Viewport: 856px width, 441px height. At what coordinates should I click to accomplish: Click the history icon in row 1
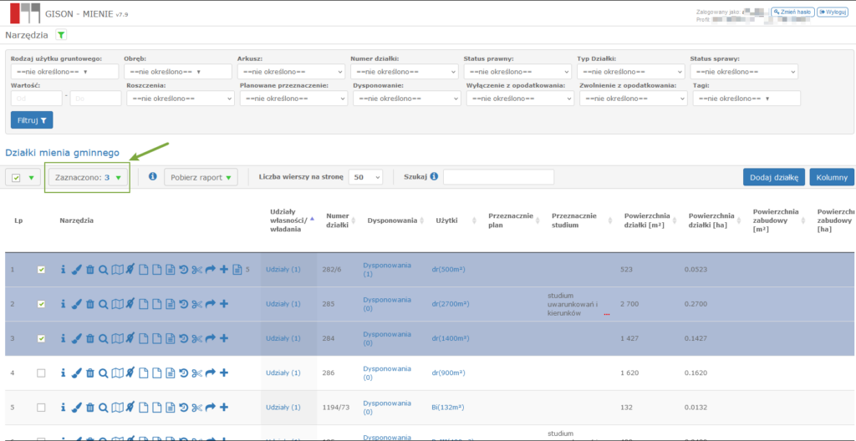coord(184,270)
